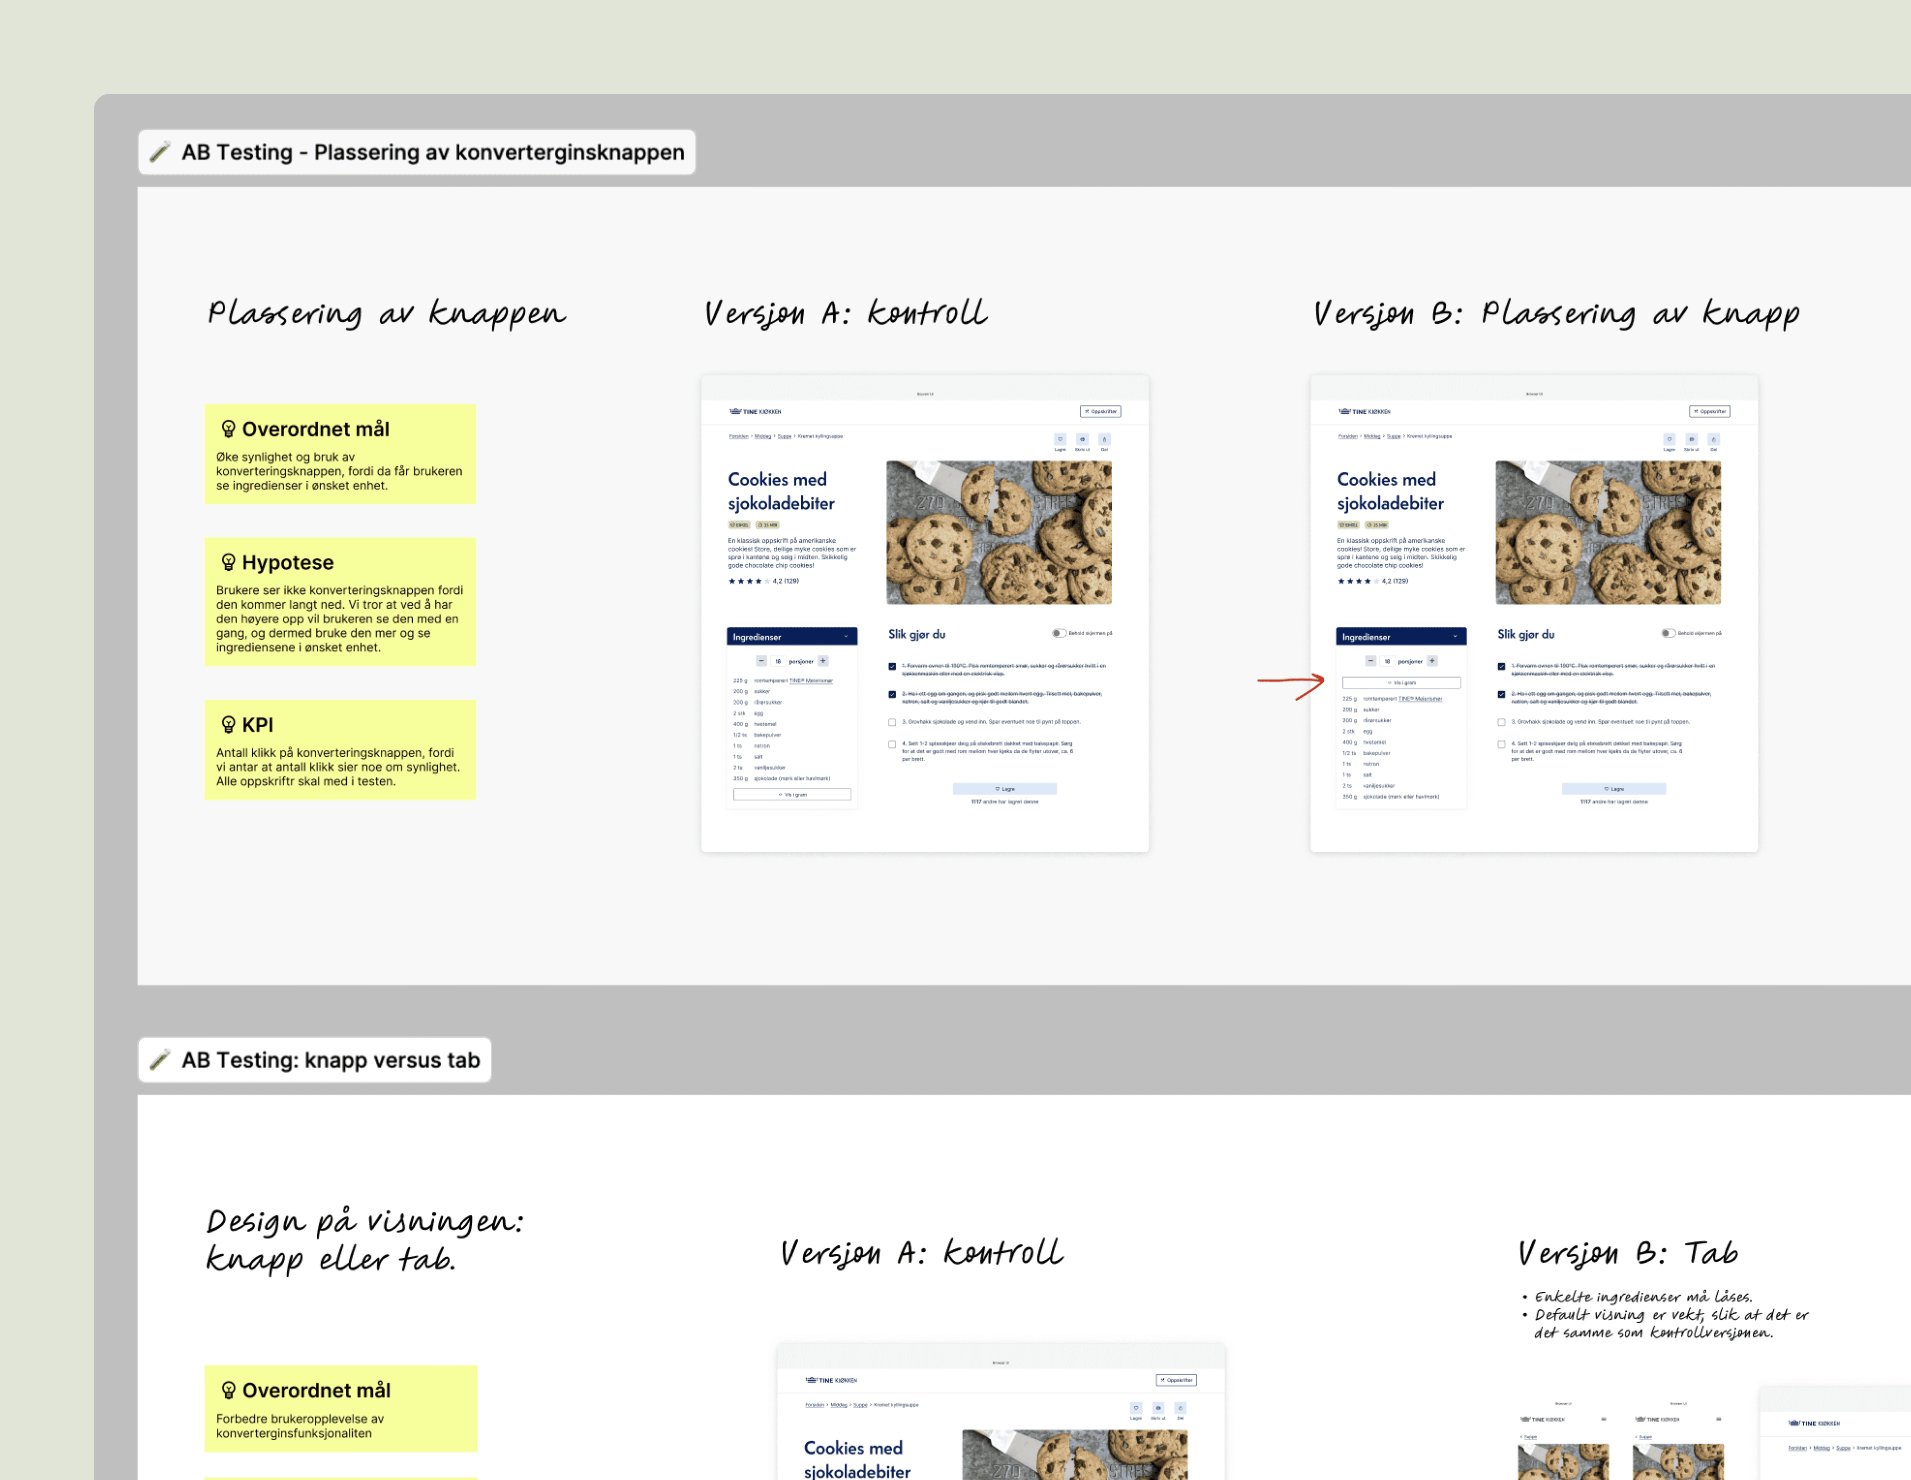Click portions number field in Version B: Plassering
The height and width of the screenshot is (1480, 1911).
pyautogui.click(x=1386, y=662)
